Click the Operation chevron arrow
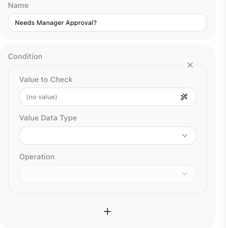The image size is (226, 228). point(185,174)
